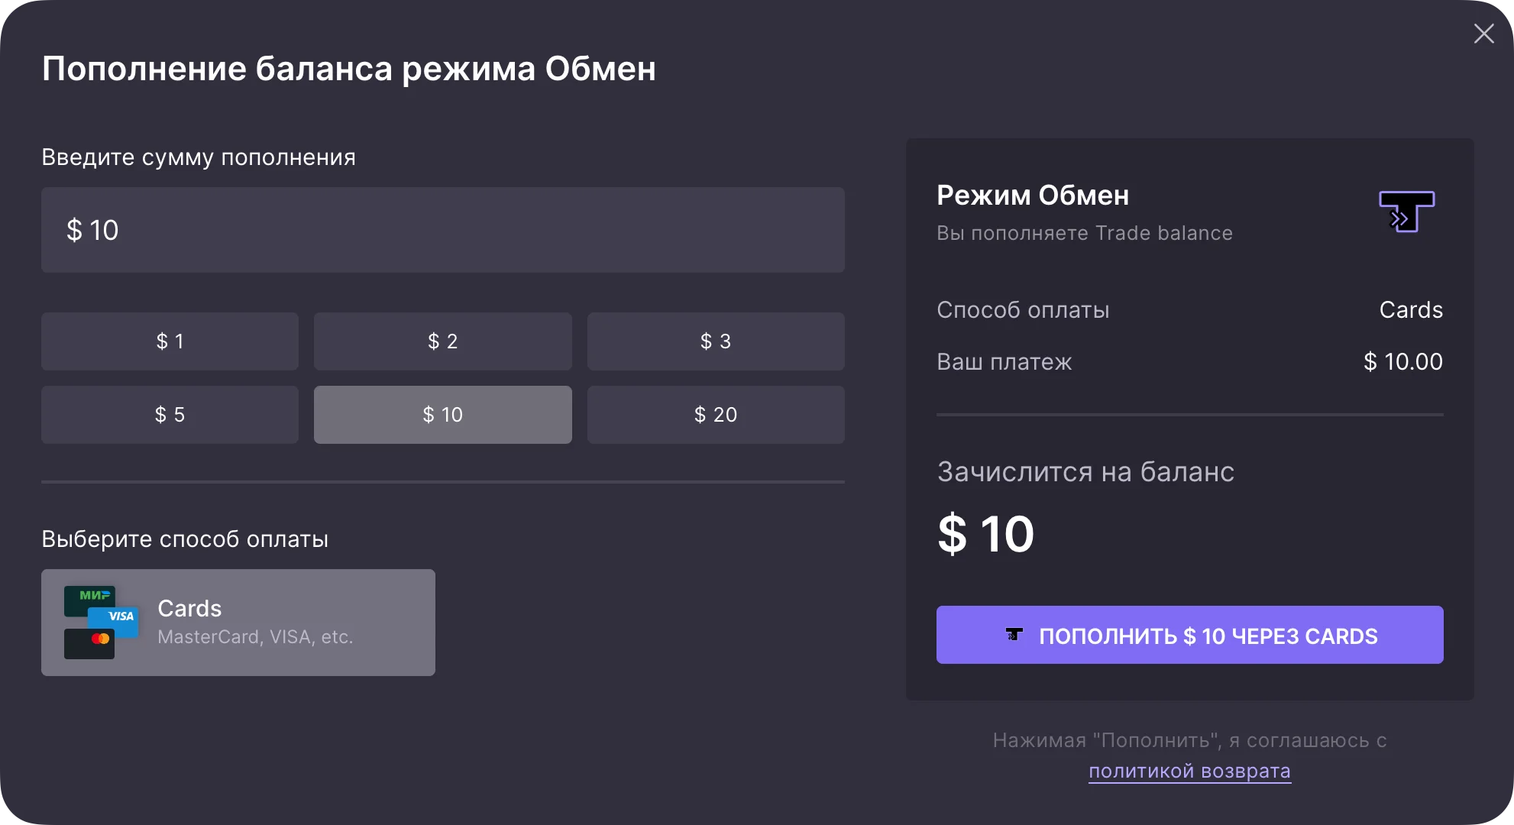The image size is (1514, 825).
Task: Click the large $ 10 credited amount
Action: (x=985, y=534)
